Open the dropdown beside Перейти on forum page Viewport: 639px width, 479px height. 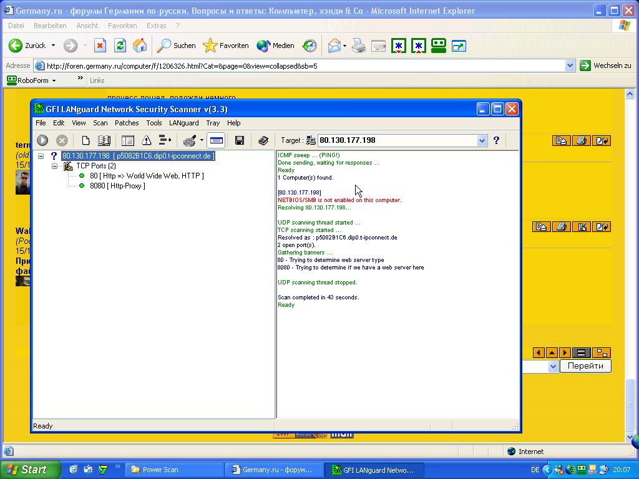click(x=553, y=366)
